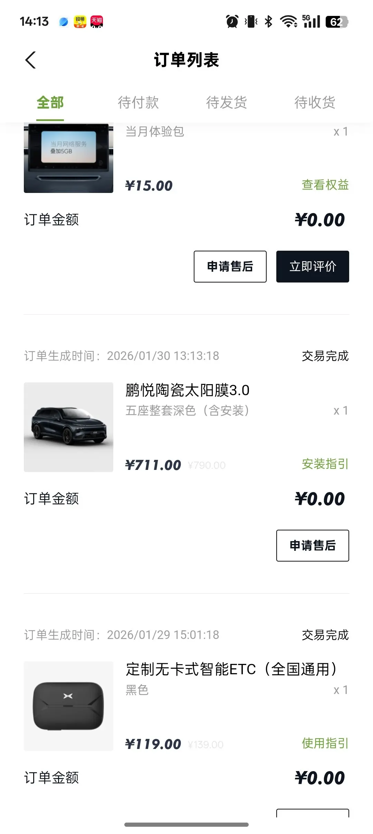Open the 安装指引 link

325,464
